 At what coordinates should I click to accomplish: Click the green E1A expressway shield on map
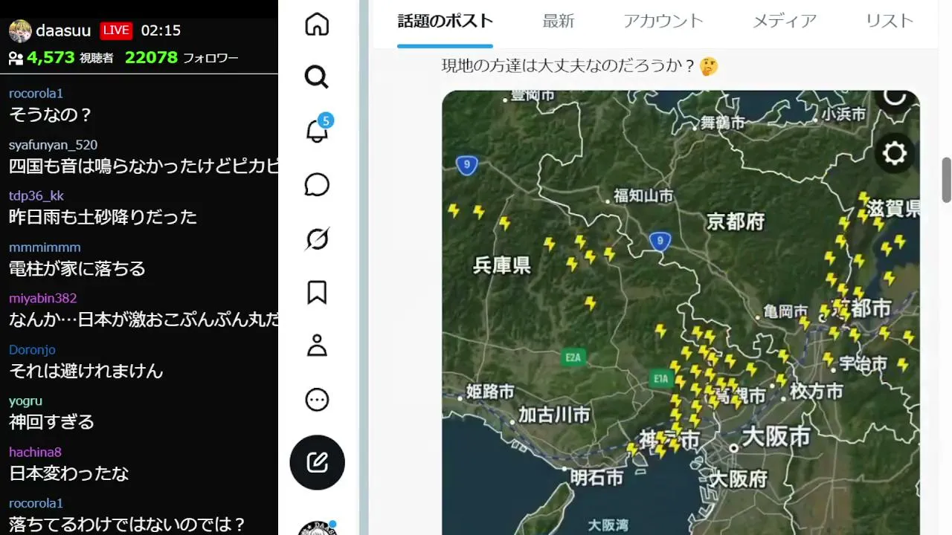pos(660,379)
